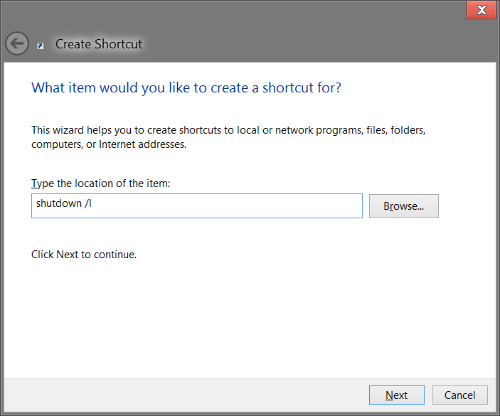Click "Internet addresses" in the description text

click(x=144, y=144)
